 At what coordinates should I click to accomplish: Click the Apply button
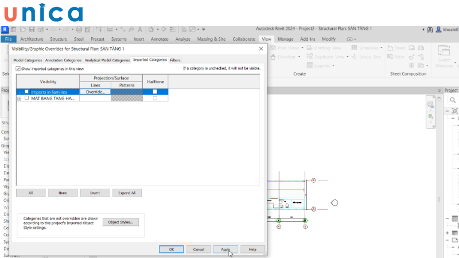tap(225, 249)
